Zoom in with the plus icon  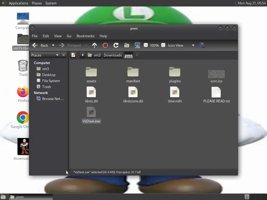click(163, 45)
